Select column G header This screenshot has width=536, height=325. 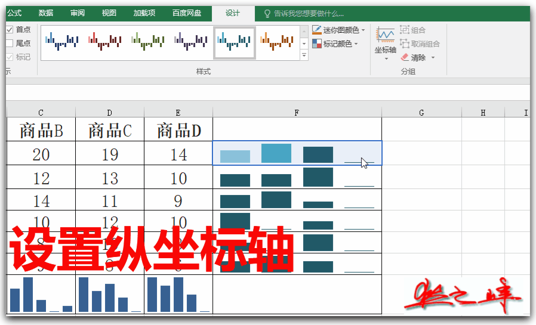tap(421, 113)
